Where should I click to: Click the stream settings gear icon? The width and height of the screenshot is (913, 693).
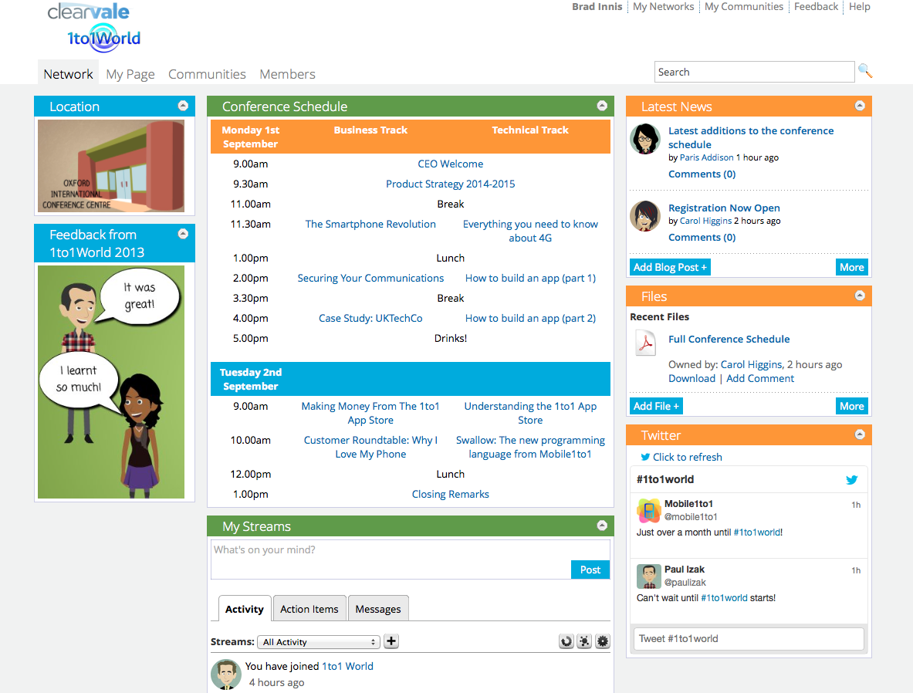click(x=603, y=641)
